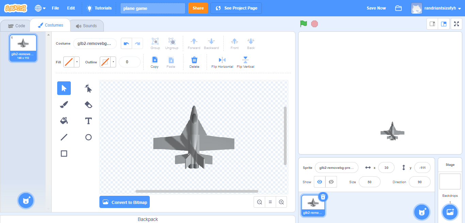Hide the sprite with crossed eye
Viewport: 465px width, 223px height.
tap(331, 182)
